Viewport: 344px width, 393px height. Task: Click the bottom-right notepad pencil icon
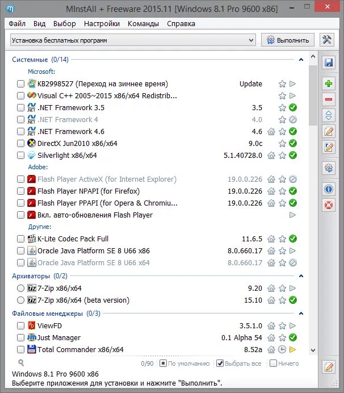(x=329, y=367)
